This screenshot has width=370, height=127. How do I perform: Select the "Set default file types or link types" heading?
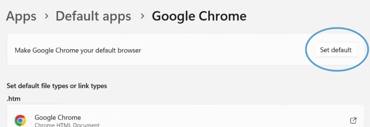57,86
